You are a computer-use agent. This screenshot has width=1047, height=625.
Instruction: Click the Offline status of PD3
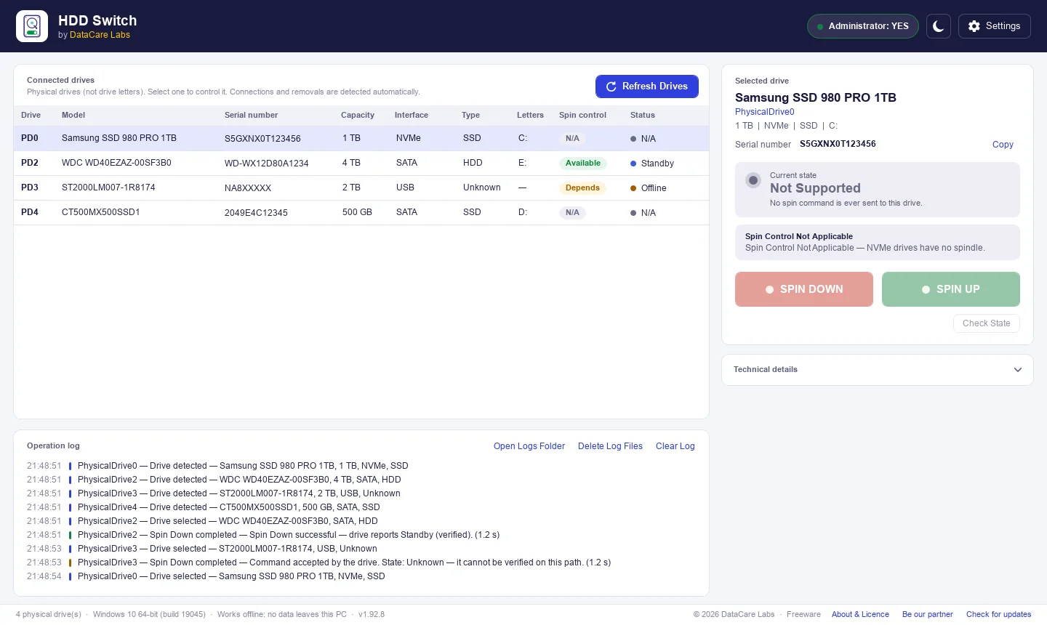(x=649, y=188)
